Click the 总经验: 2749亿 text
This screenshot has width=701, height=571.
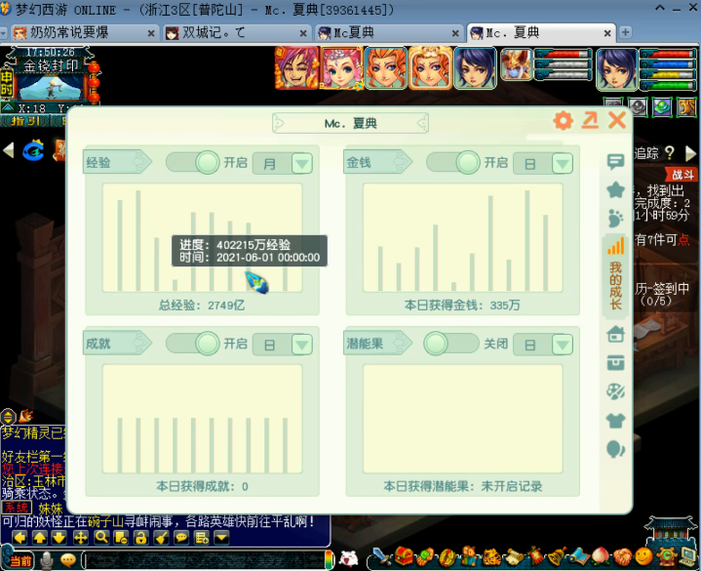[202, 306]
